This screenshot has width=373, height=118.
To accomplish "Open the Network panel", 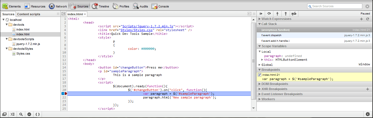I will coord(58,6).
